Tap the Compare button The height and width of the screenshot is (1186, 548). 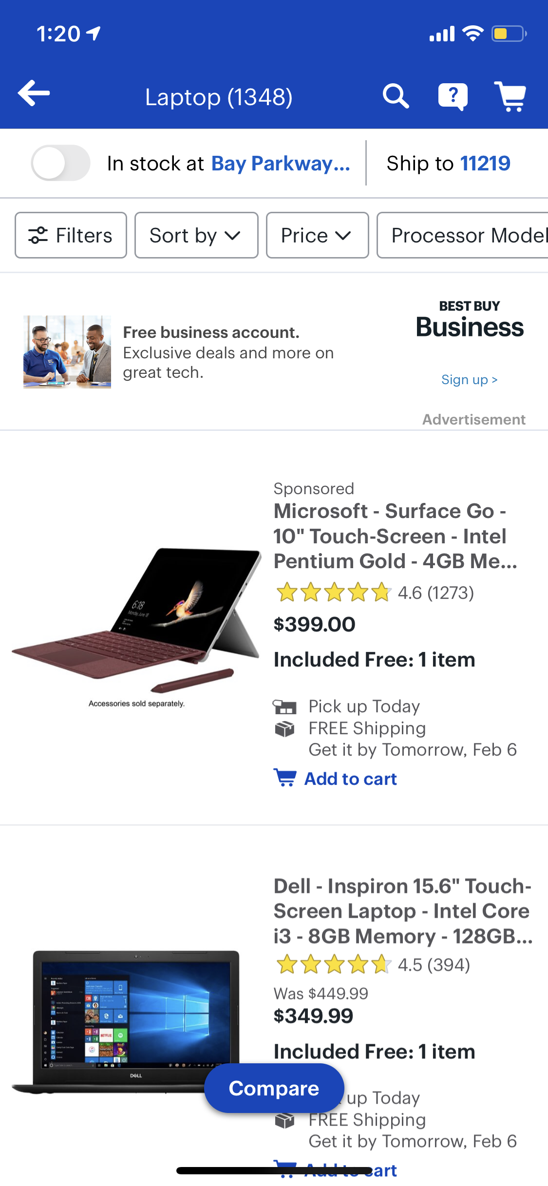pyautogui.click(x=274, y=1088)
